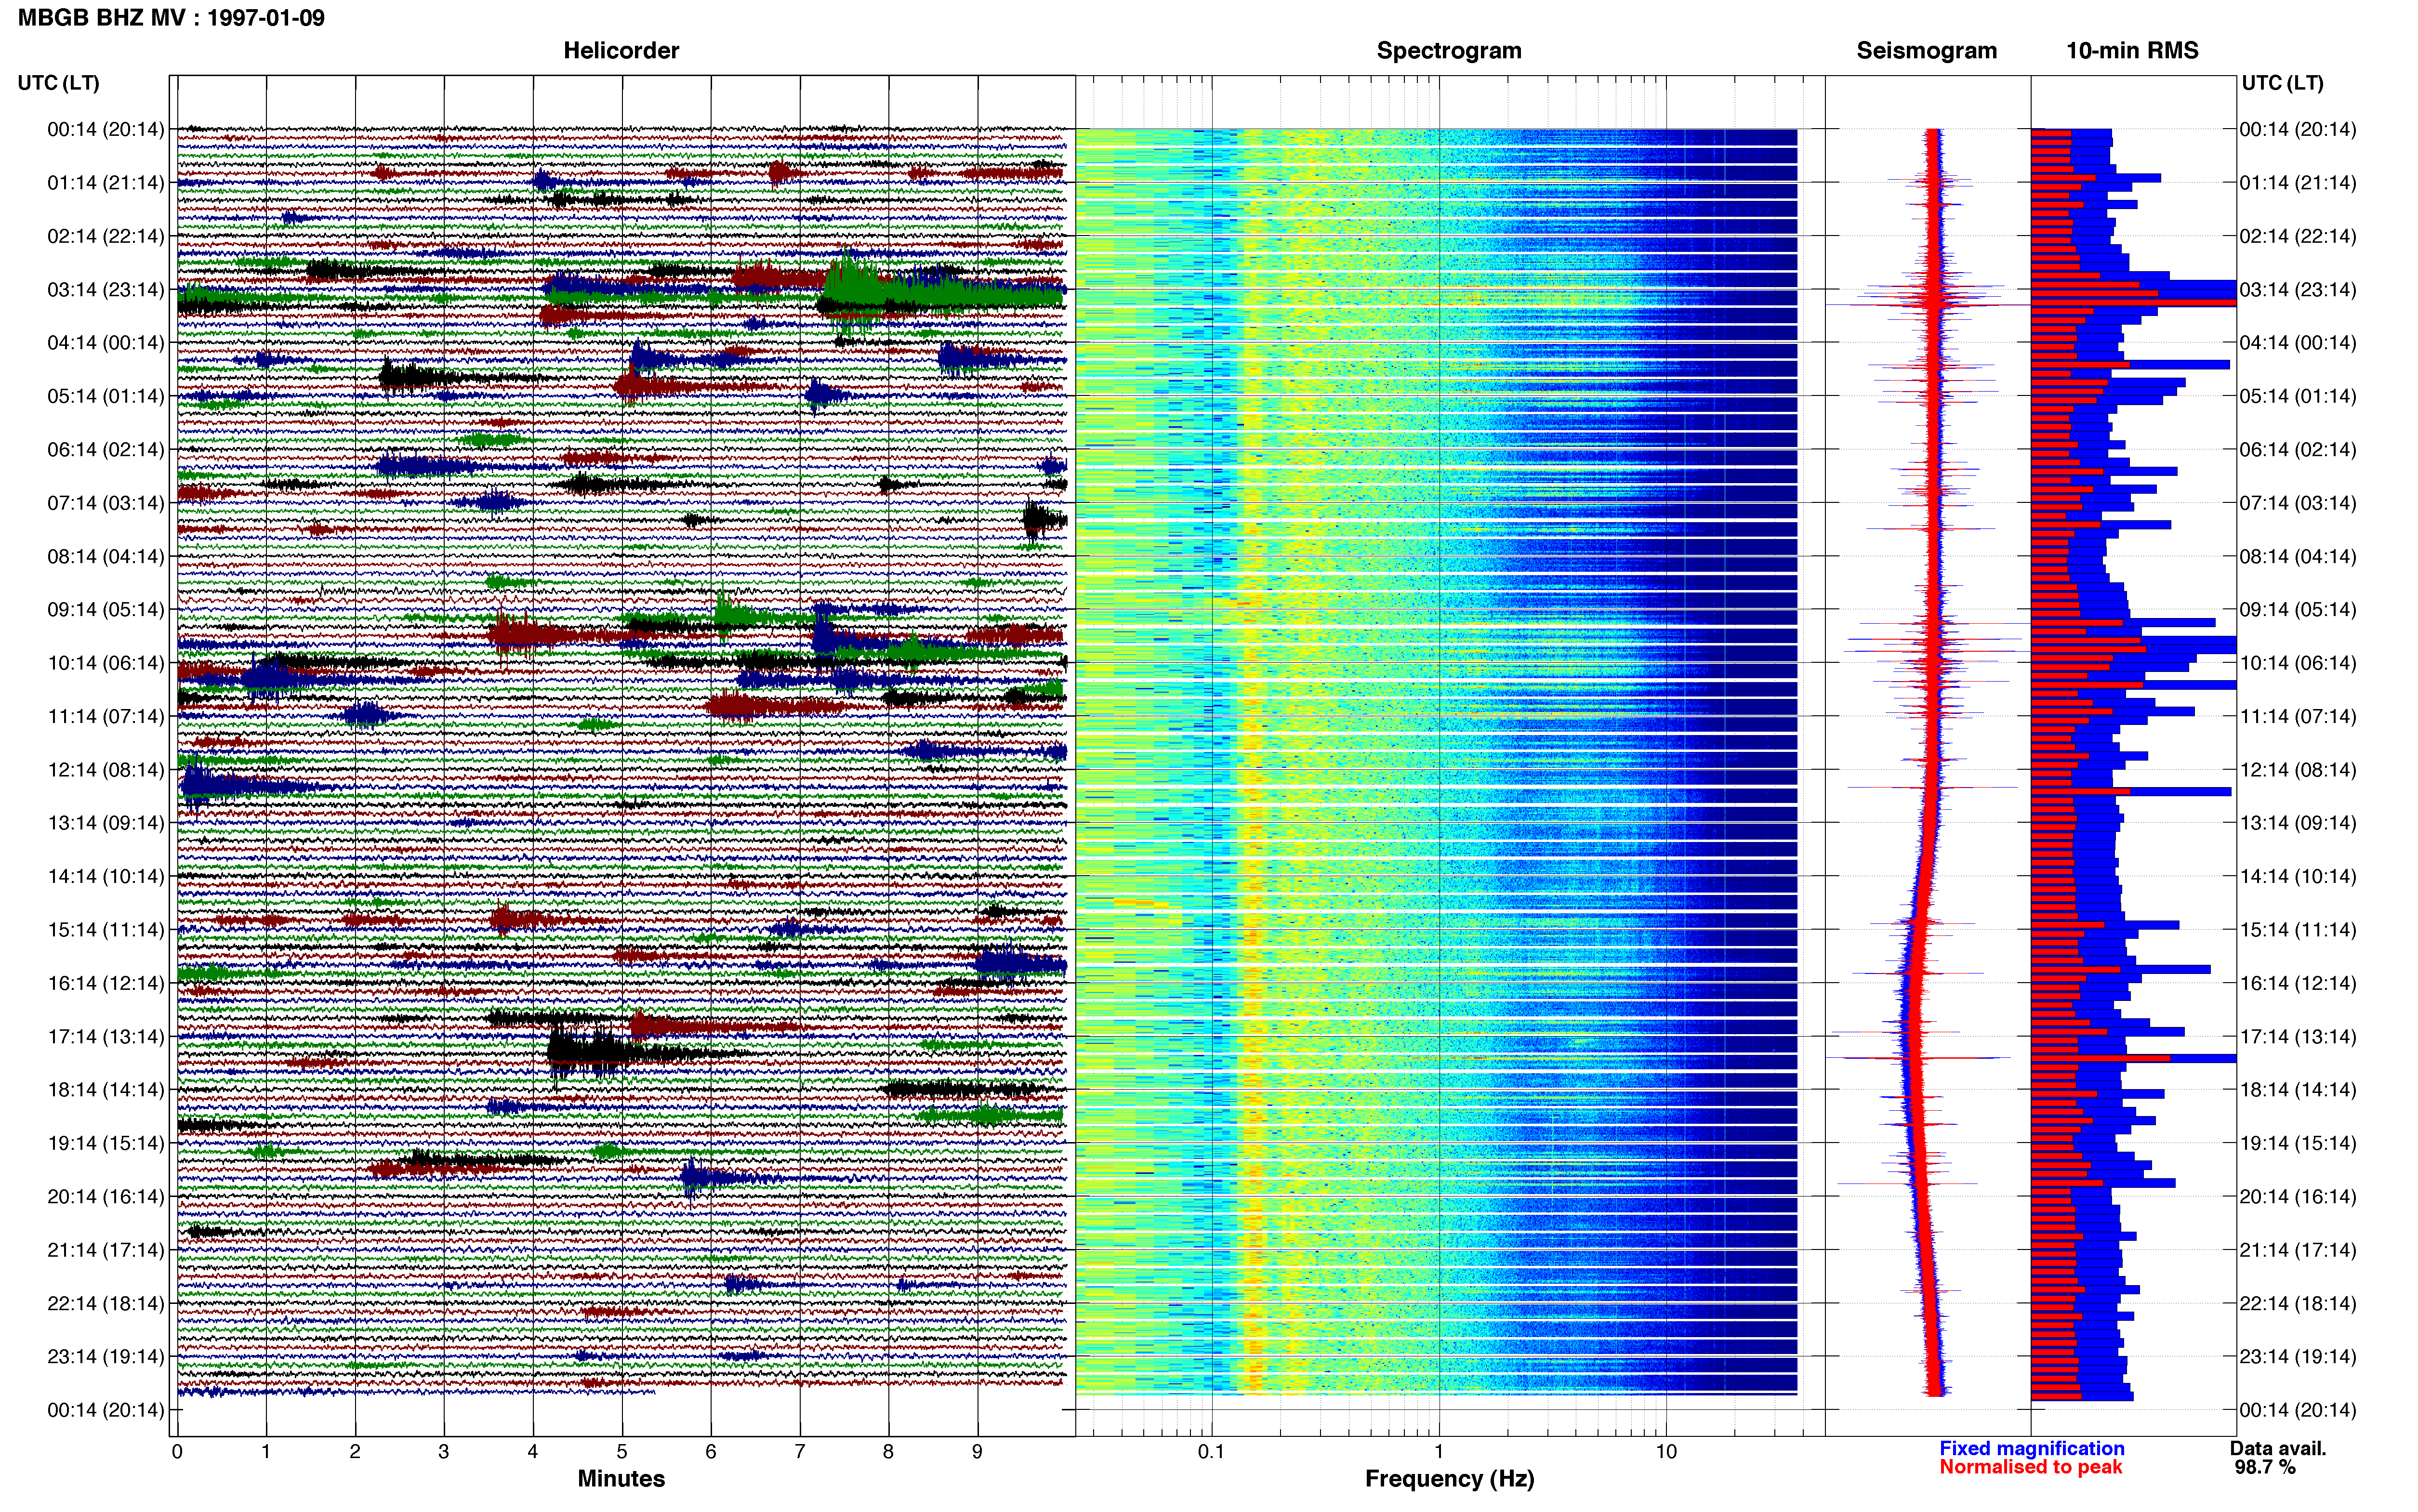Click 01:14 (21:14) on the Helicorder time axis
This screenshot has height=1512, width=2418.
pos(106,183)
